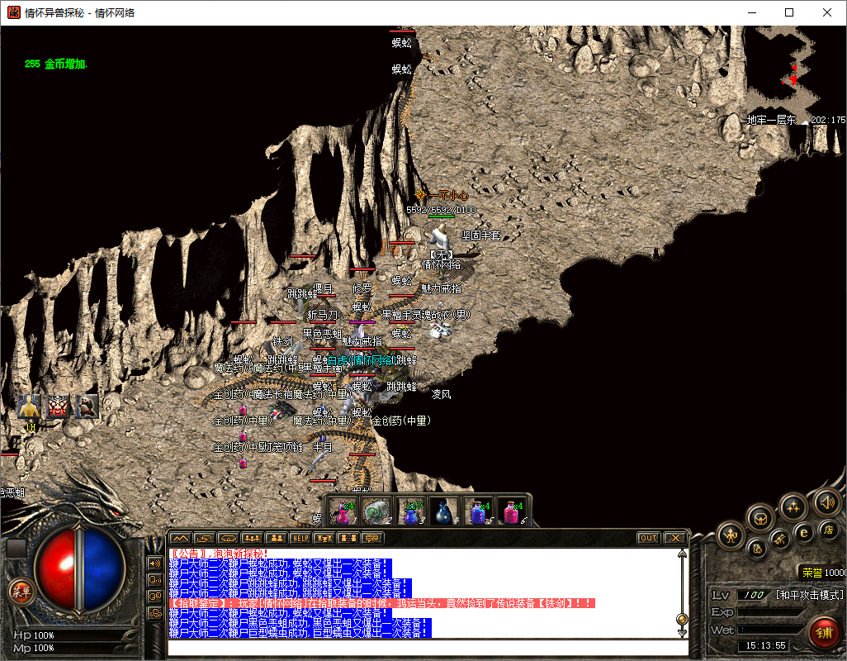Toggle game sound with the speaker button
This screenshot has height=661, width=847.
[827, 502]
